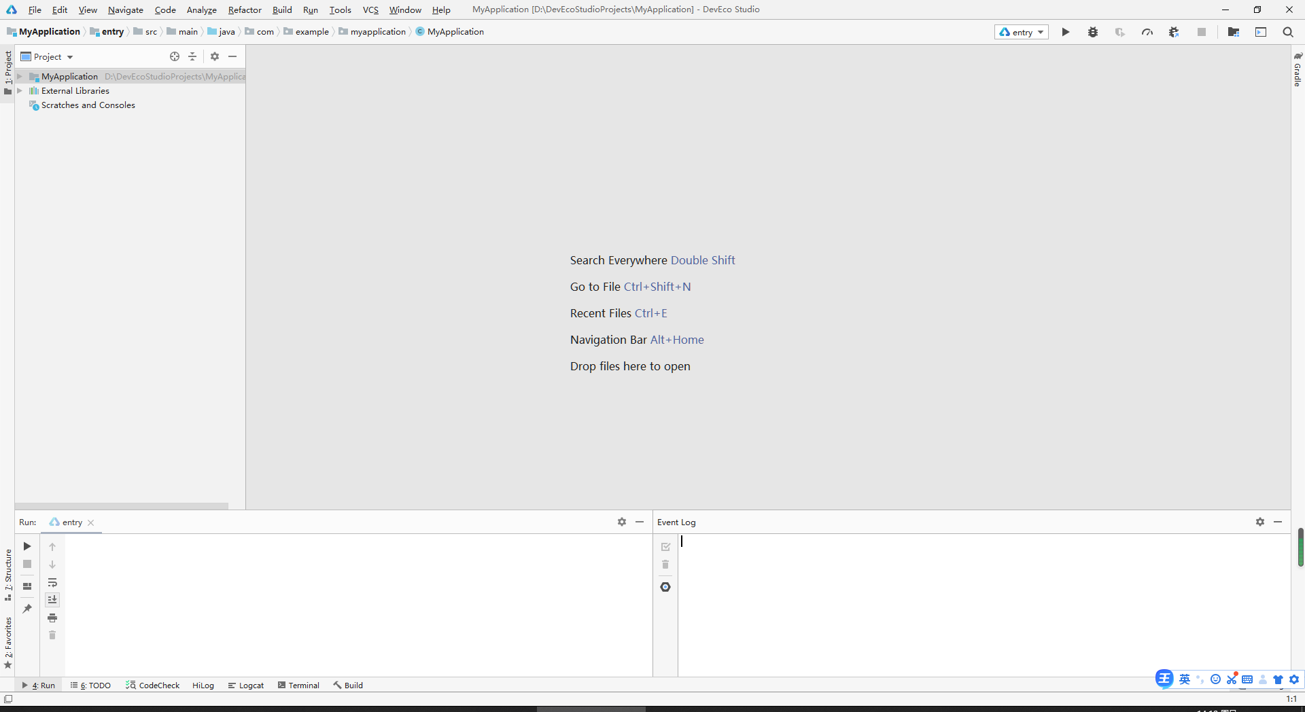This screenshot has height=712, width=1305.
Task: Close the entry tab in the Run panel
Action: pos(91,522)
